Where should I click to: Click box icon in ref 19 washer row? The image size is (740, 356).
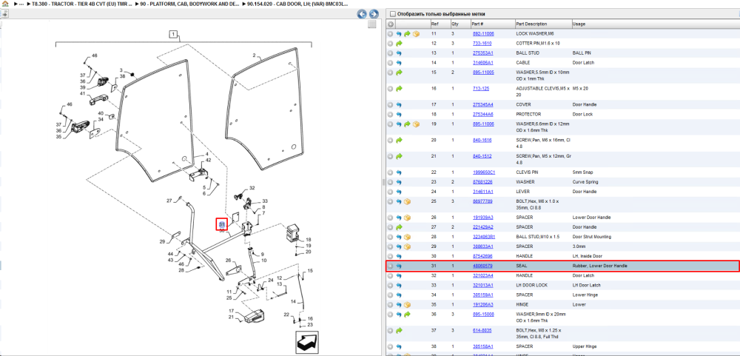coord(416,124)
